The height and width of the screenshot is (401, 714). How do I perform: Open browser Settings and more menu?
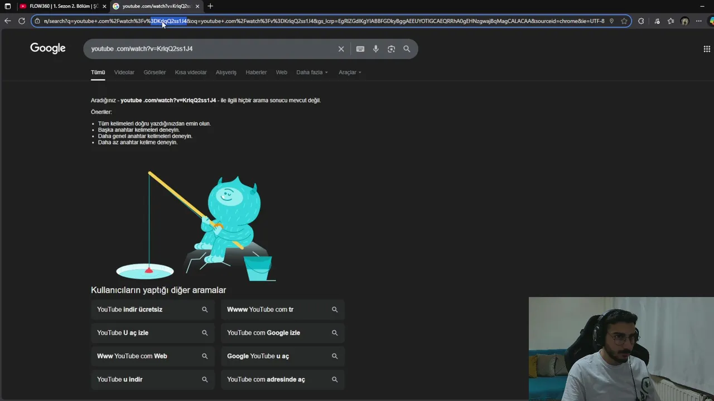(x=699, y=21)
